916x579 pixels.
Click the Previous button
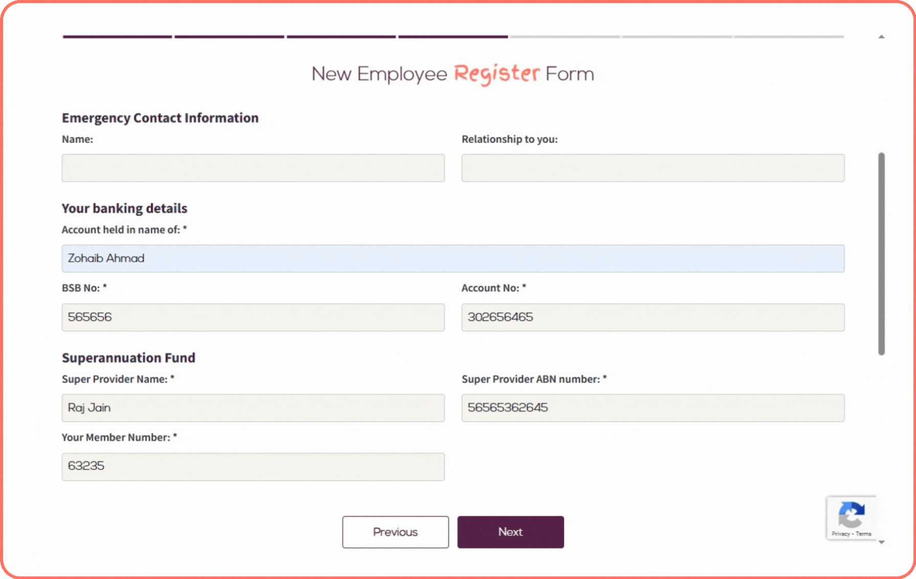(x=395, y=532)
